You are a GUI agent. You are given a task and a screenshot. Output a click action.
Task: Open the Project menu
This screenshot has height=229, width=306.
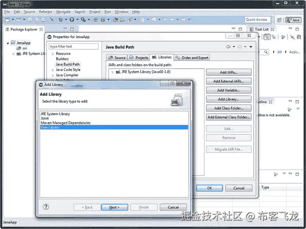pyautogui.click(x=95, y=12)
